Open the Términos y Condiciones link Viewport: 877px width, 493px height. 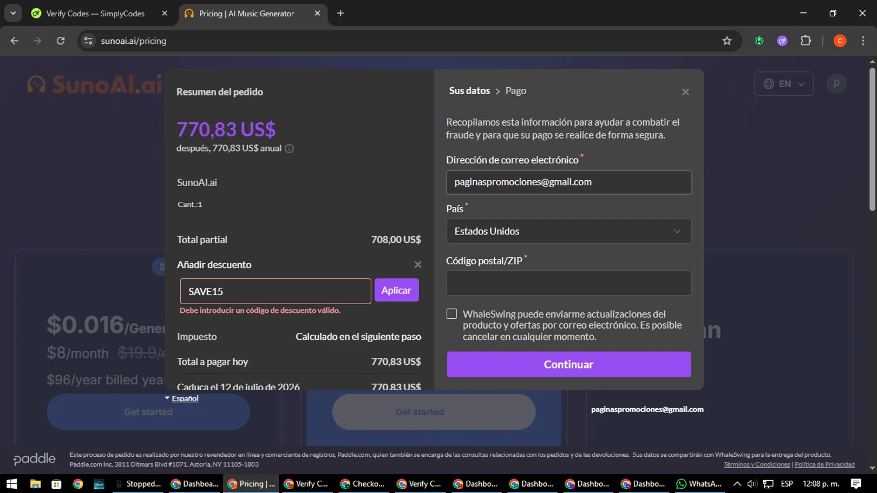tap(757, 464)
